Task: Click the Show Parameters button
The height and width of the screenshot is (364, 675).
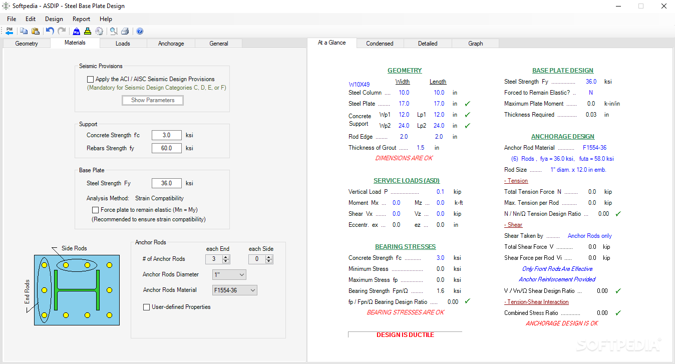Action: [153, 100]
